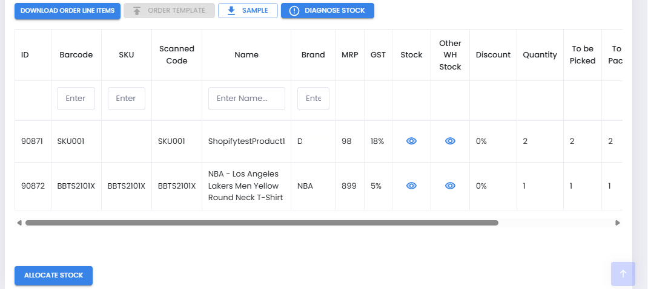
Task: Click the Order Template upload icon
Action: coord(137,11)
